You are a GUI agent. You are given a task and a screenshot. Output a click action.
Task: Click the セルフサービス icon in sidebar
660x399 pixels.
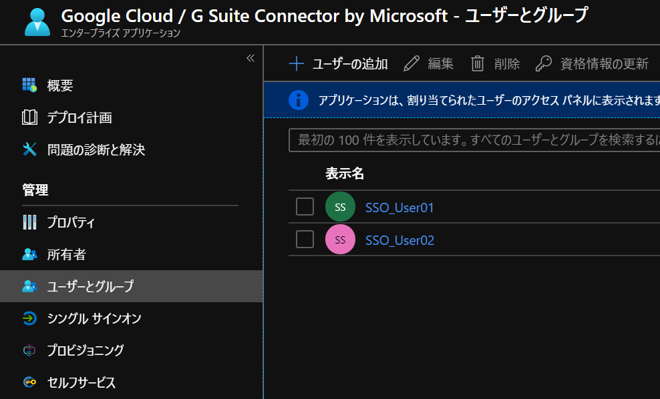point(29,382)
